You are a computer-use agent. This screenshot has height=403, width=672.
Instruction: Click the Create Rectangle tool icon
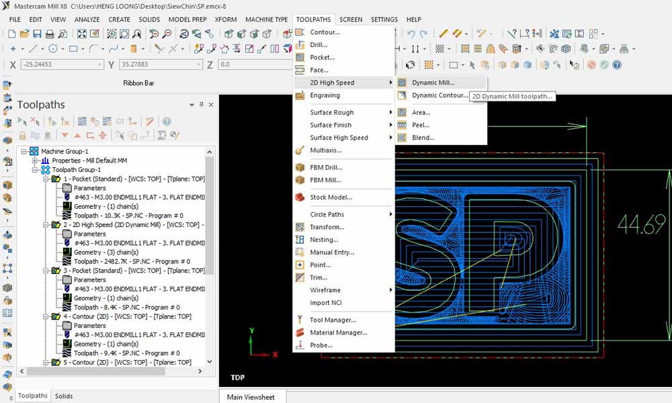point(73,49)
